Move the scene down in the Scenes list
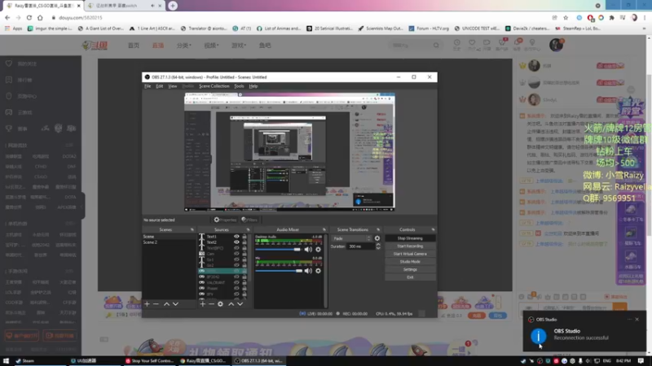Viewport: 652px width, 366px height. point(175,303)
